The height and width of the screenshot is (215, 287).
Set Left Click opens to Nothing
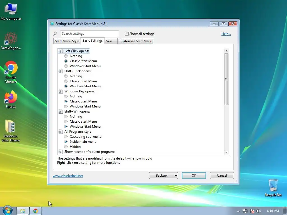(66, 56)
